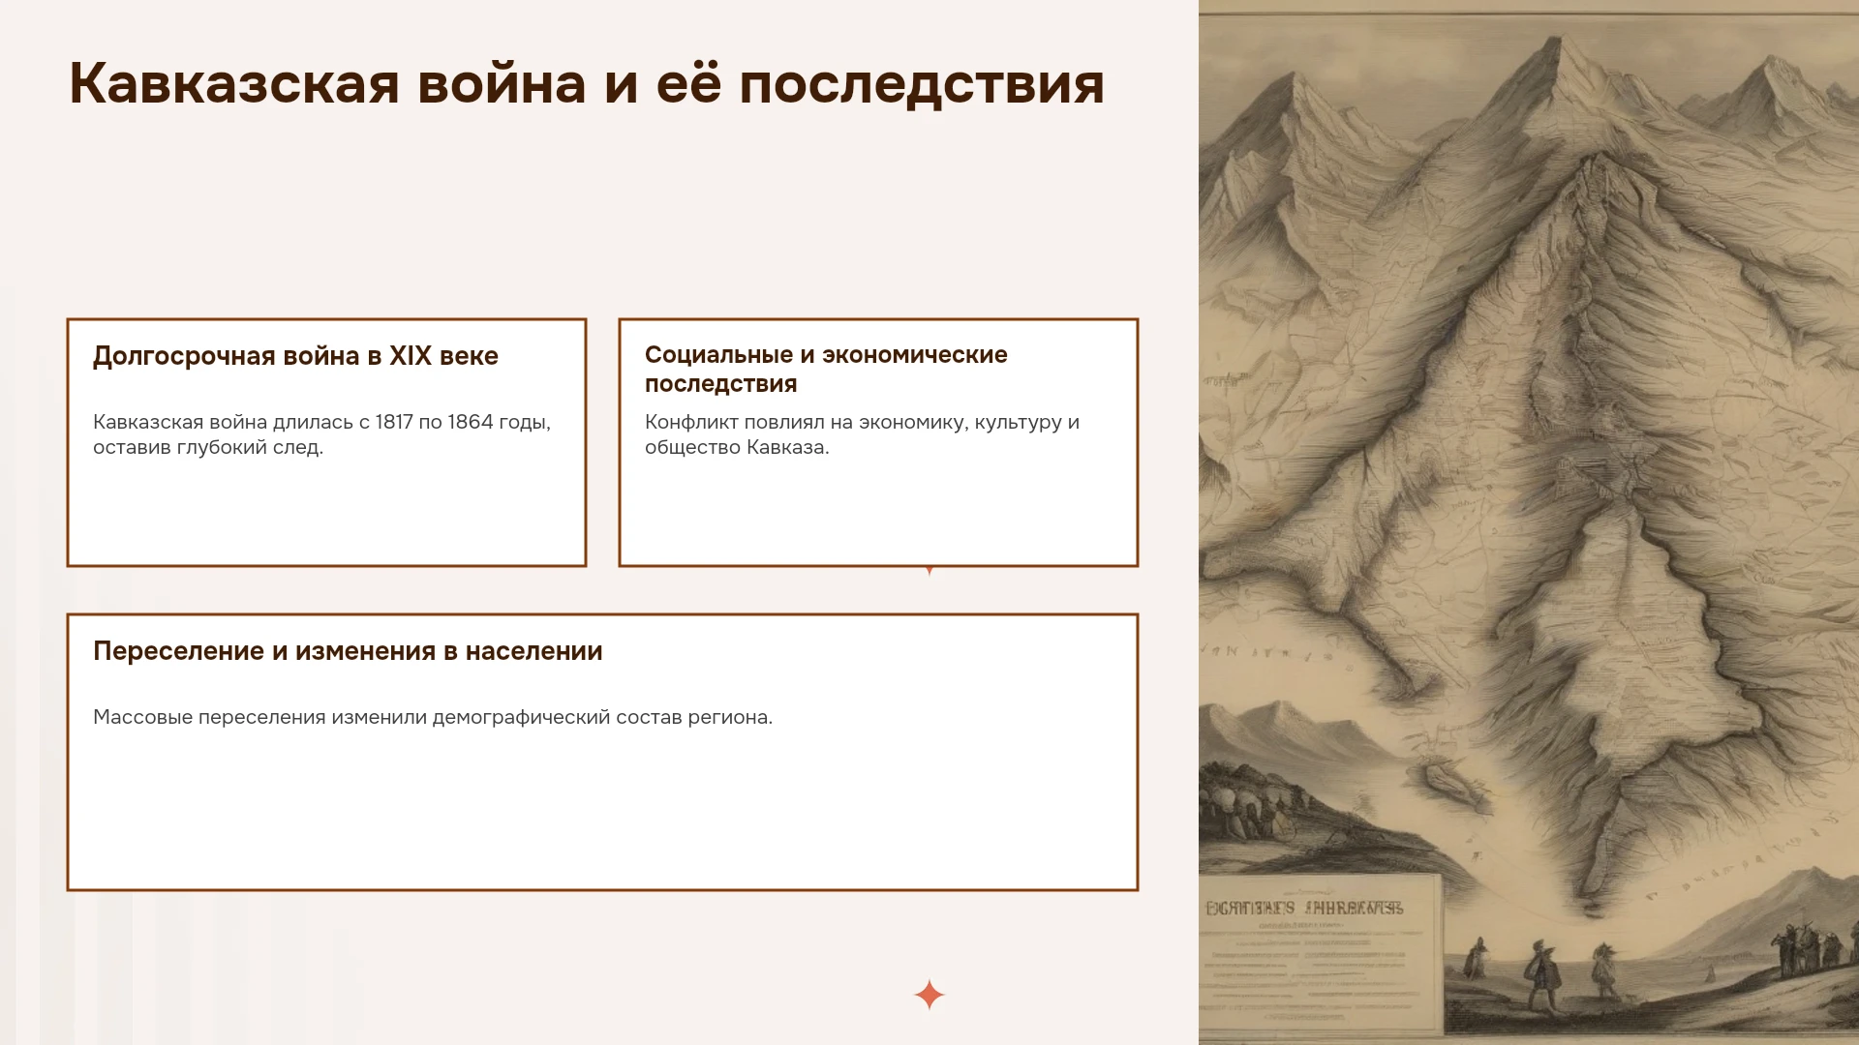
Task: Click empty area of second card
Action: pos(878,513)
